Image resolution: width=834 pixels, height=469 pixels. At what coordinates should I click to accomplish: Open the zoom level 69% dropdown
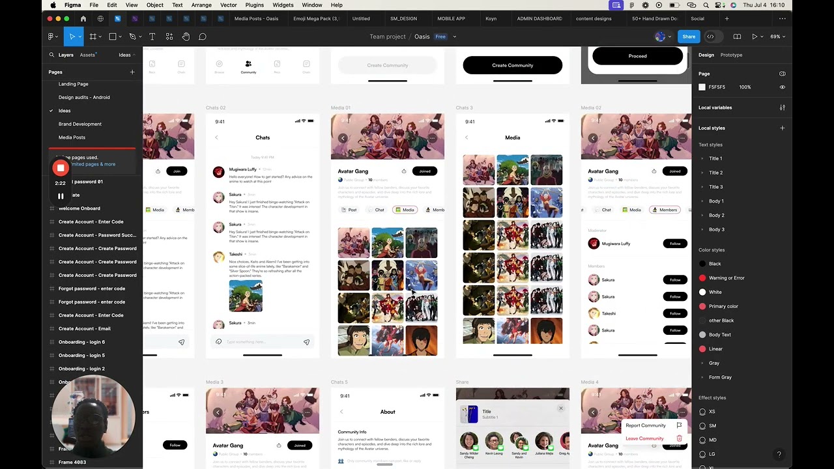point(777,36)
